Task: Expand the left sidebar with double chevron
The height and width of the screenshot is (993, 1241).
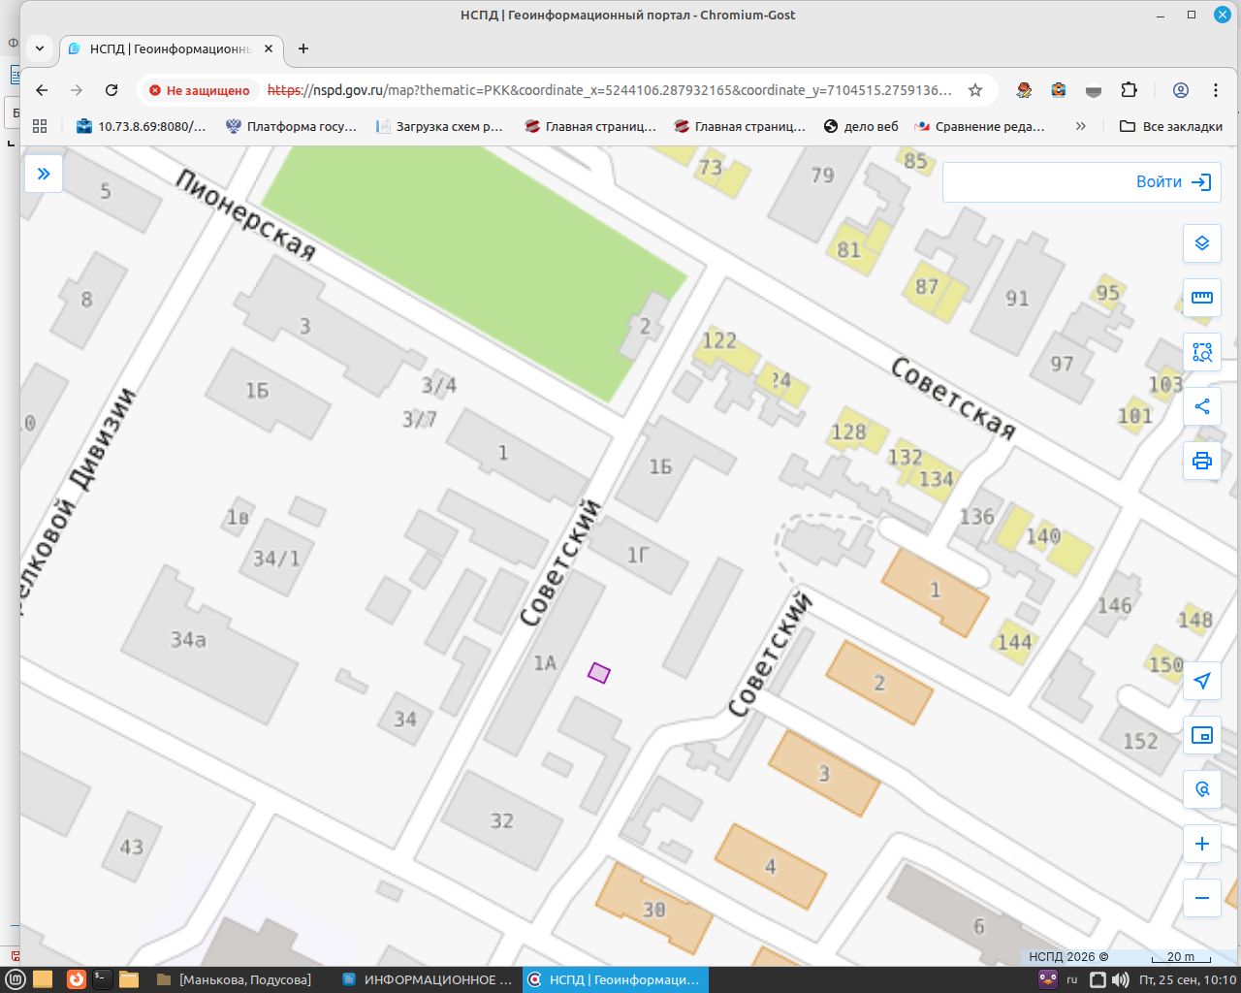Action: tap(44, 174)
